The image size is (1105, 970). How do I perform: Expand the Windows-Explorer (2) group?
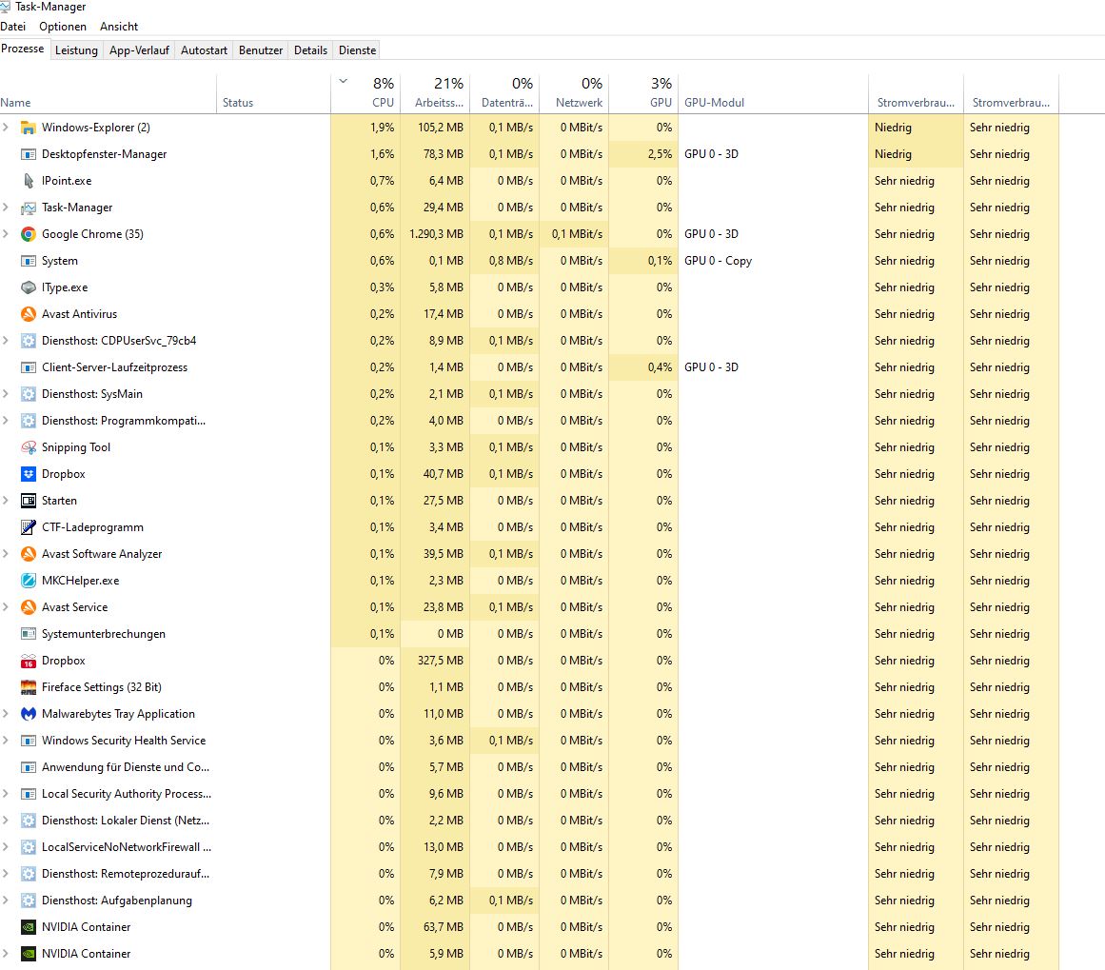point(6,128)
